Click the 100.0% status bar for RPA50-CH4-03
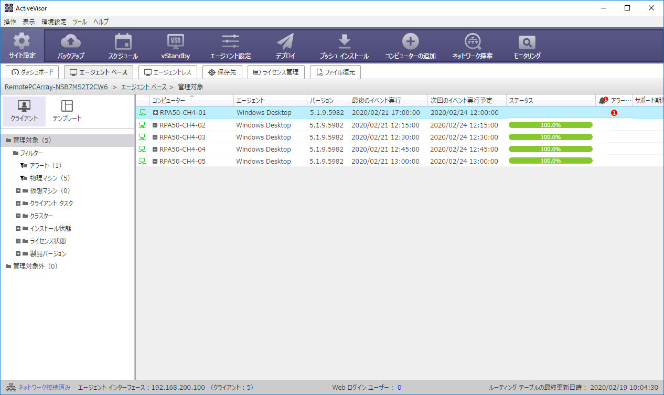The image size is (664, 395). [x=550, y=137]
